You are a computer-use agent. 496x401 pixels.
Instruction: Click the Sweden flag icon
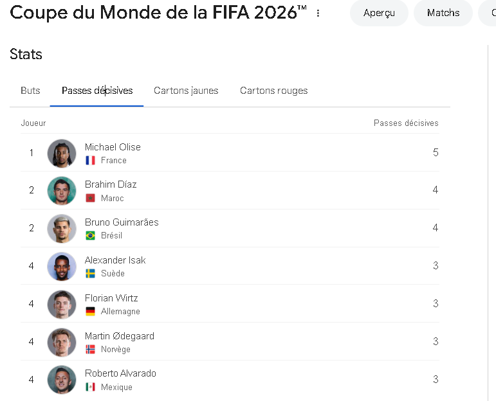[90, 273]
